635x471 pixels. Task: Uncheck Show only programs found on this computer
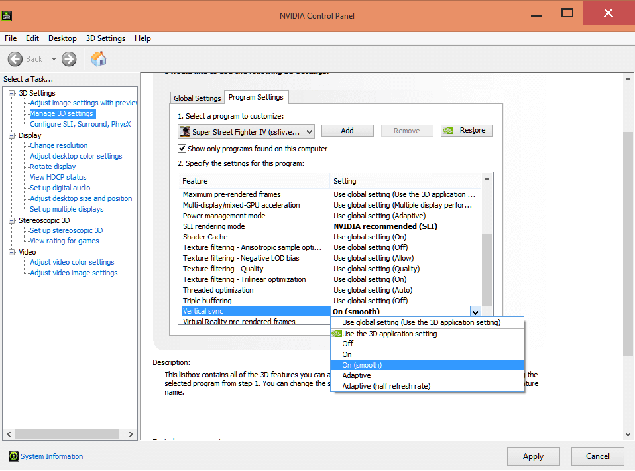182,148
